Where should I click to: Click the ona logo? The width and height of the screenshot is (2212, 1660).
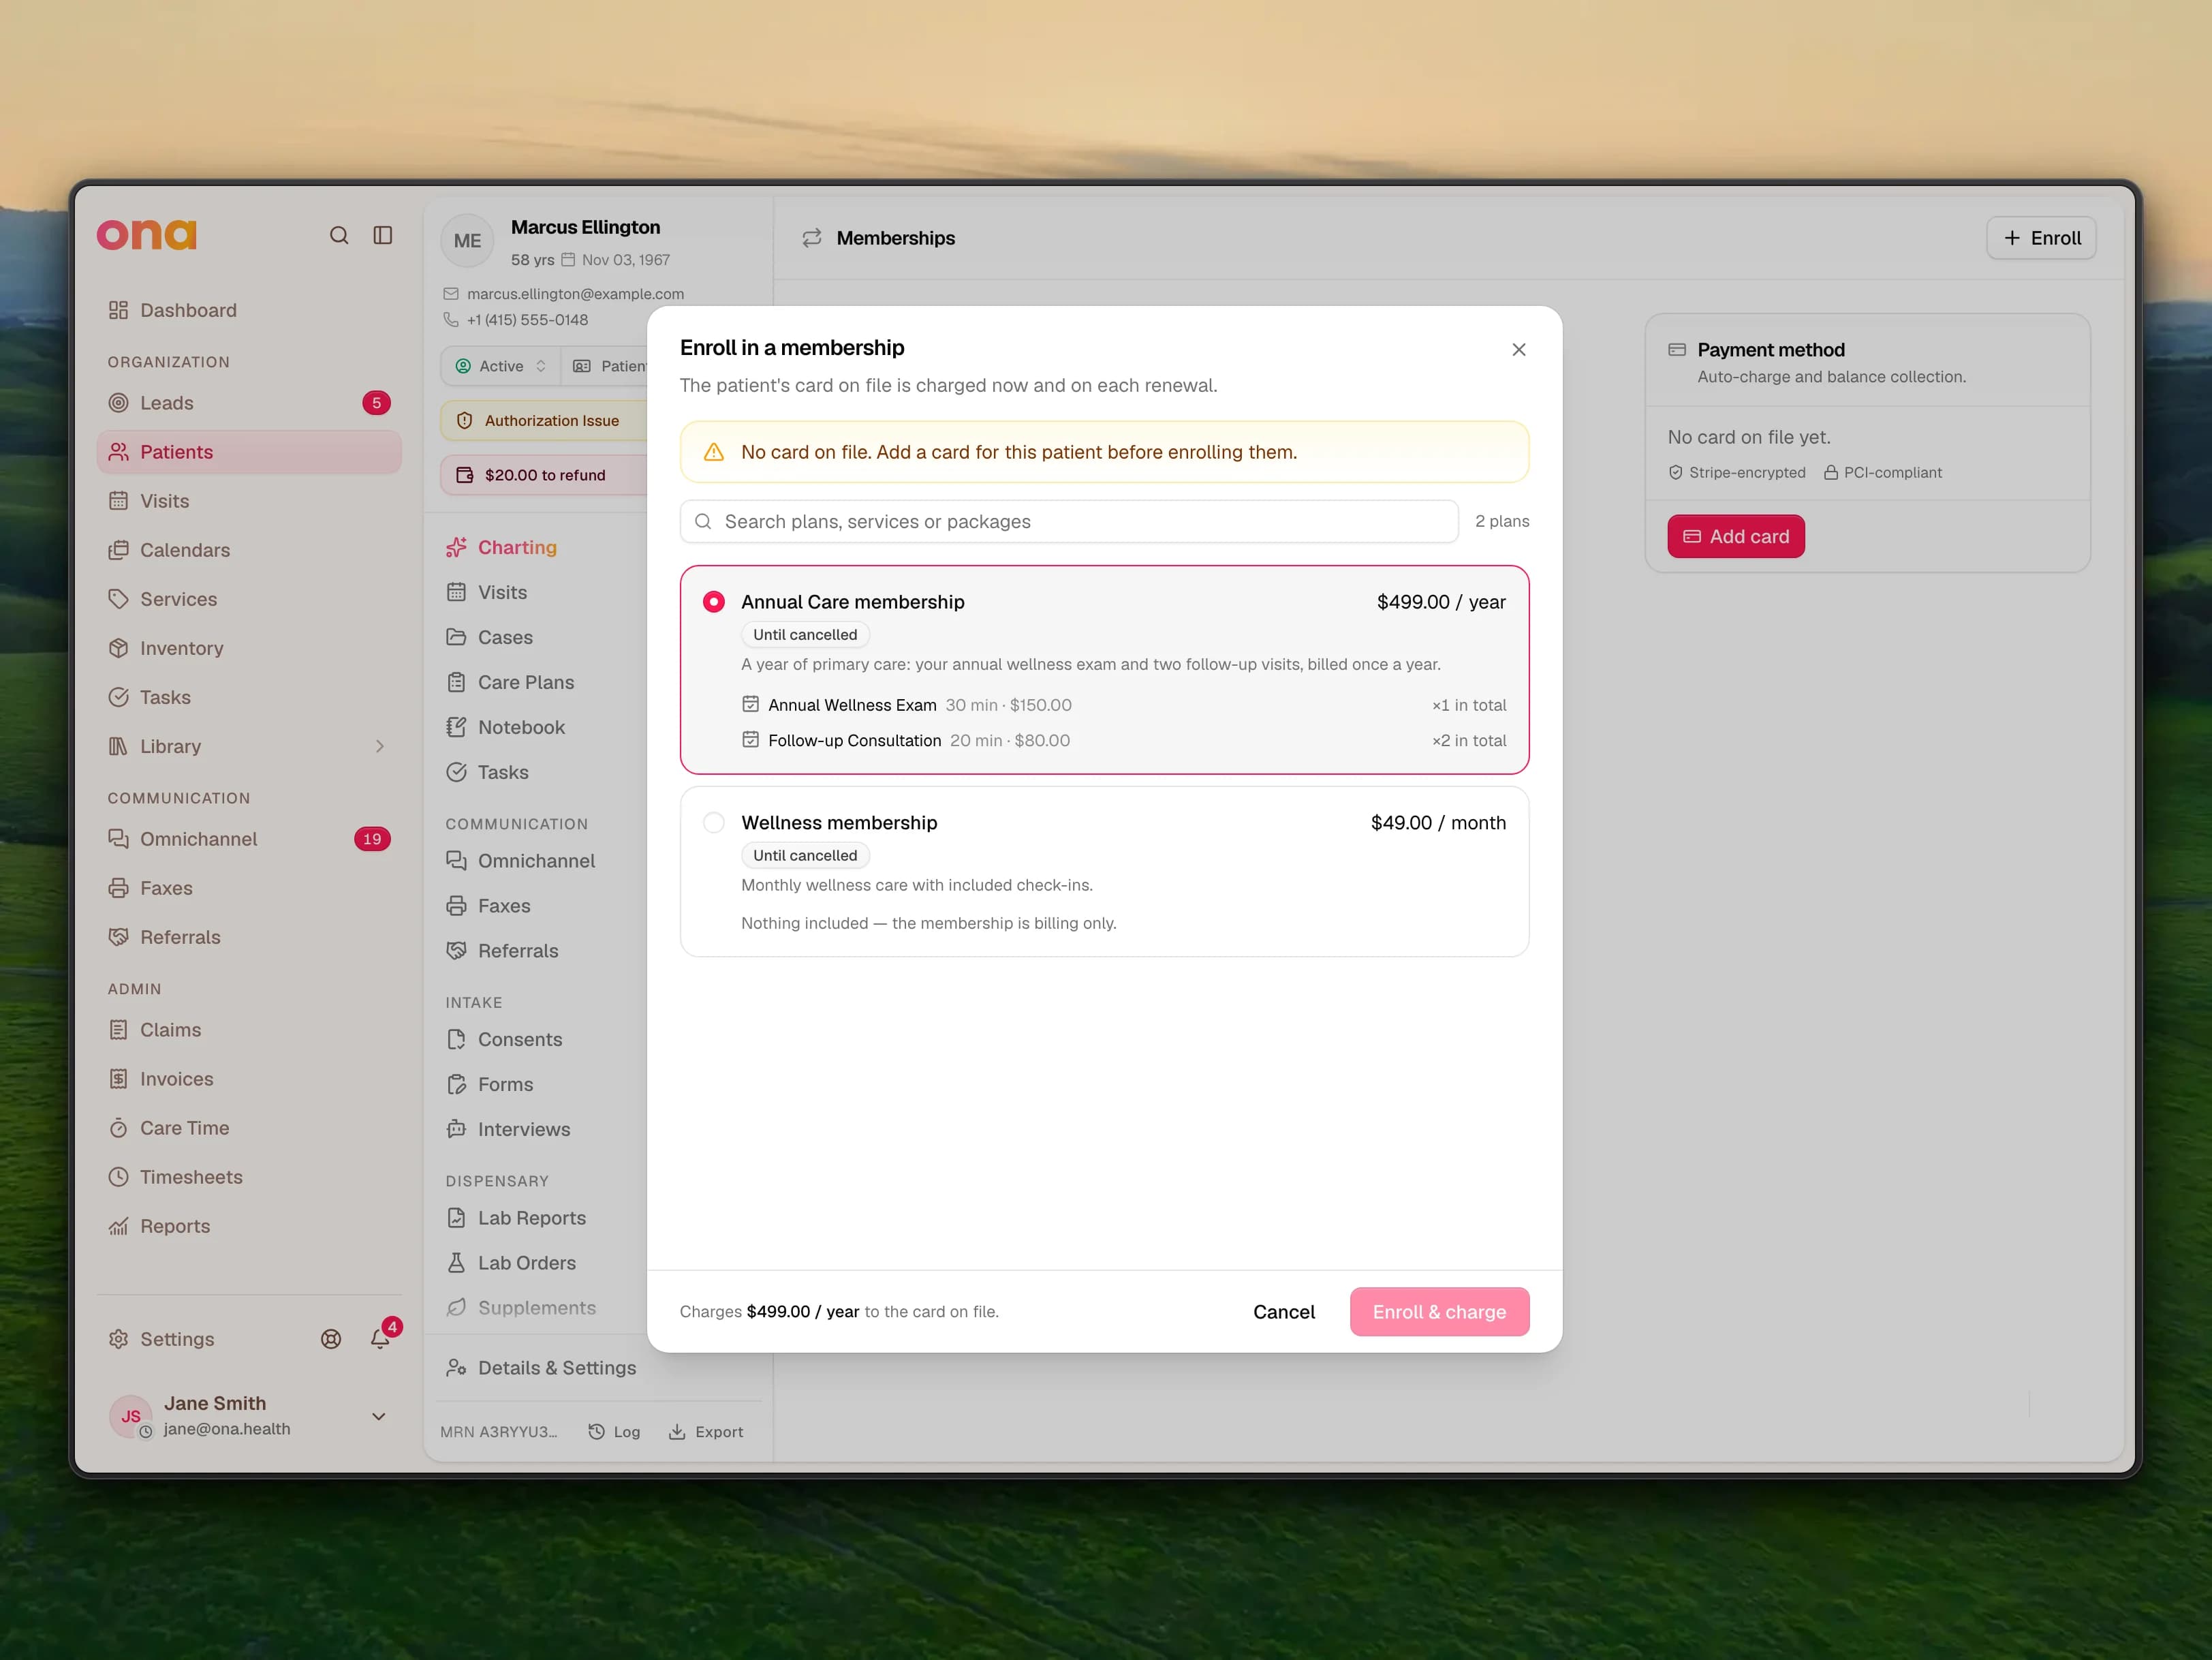point(147,234)
